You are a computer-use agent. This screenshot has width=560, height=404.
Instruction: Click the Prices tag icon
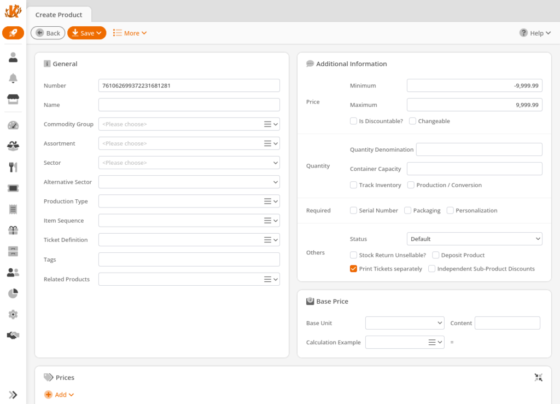click(48, 377)
